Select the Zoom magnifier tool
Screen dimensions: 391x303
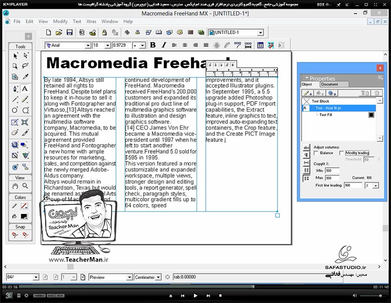click(25, 186)
